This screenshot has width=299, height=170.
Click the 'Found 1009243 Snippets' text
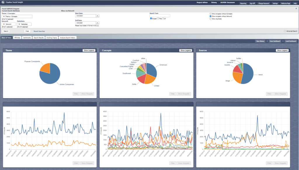pos(11,8)
